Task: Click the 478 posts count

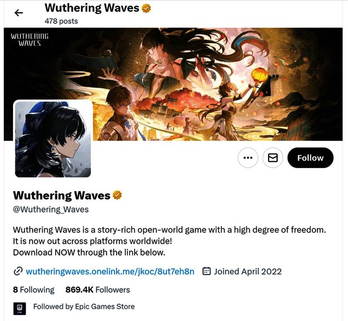Action: [61, 21]
